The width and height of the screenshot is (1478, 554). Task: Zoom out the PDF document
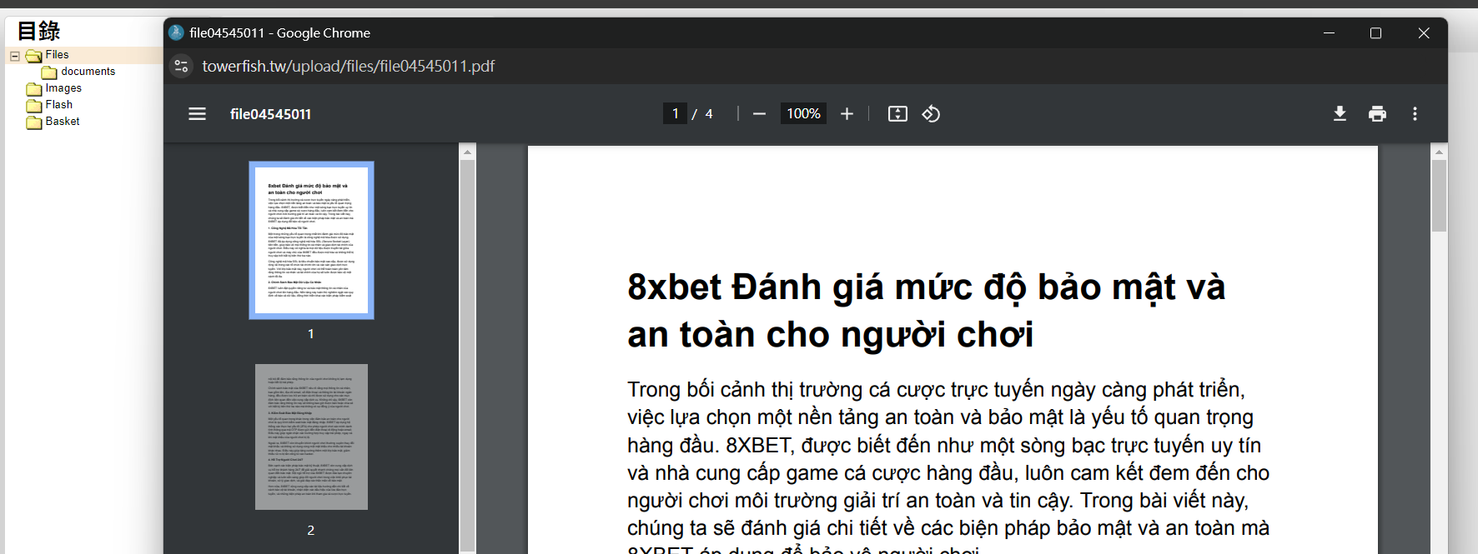tap(759, 114)
